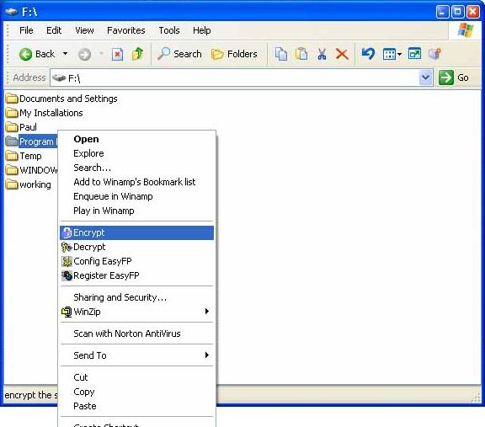The height and width of the screenshot is (427, 485).
Task: Click the Paul folder icon
Action: [x=12, y=127]
